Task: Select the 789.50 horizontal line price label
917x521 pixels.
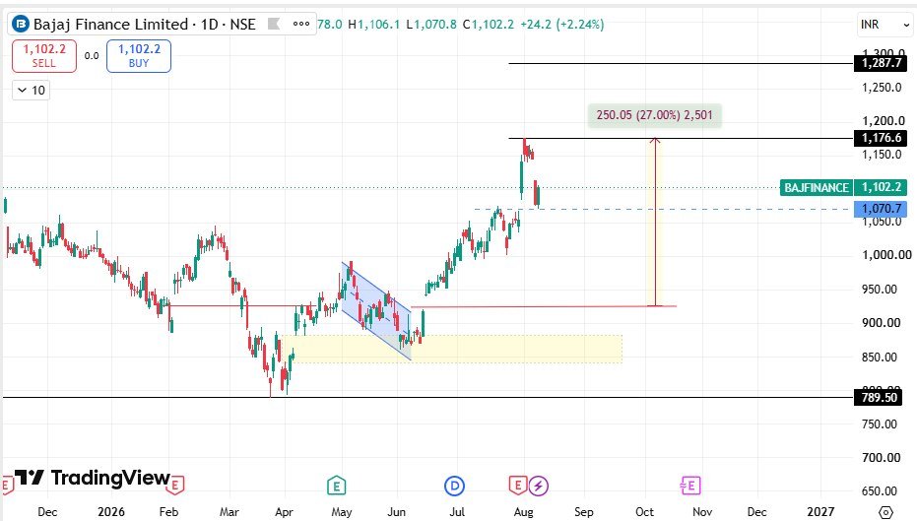Action: (x=879, y=398)
